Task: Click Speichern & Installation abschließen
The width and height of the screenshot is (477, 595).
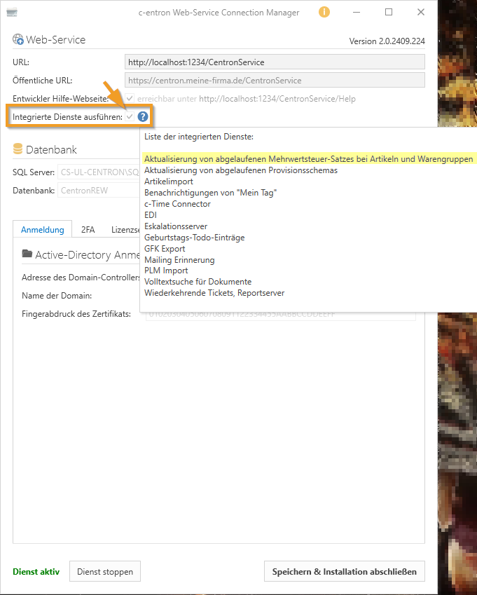Action: [344, 571]
